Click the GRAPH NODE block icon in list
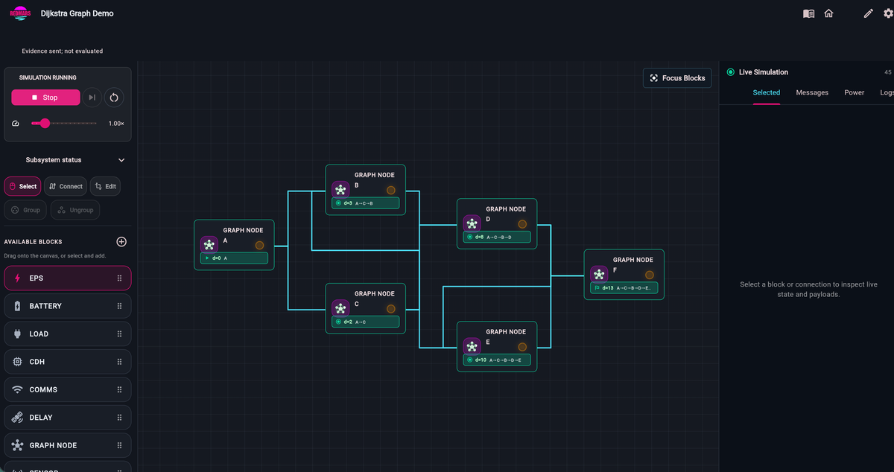This screenshot has width=894, height=472. point(17,445)
